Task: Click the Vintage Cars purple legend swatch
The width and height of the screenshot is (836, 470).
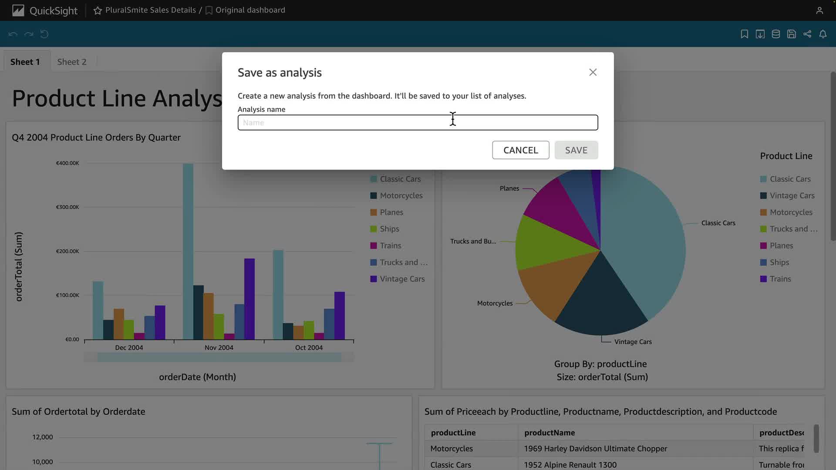Action: click(x=373, y=279)
